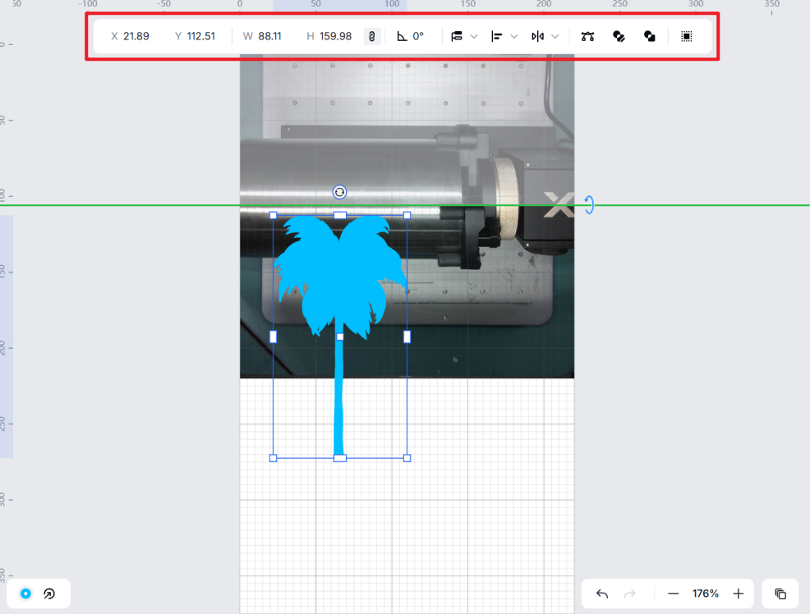Click the rotation angle field 0°

coord(417,37)
